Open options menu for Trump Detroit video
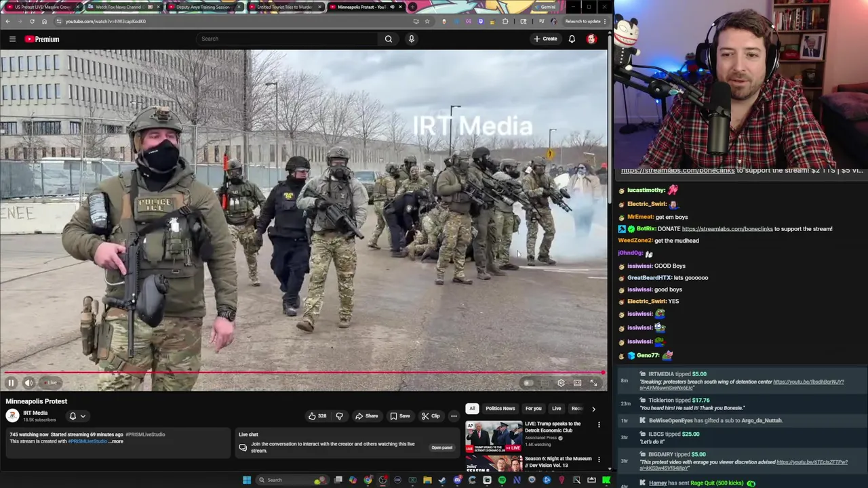The image size is (868, 488). pos(599,425)
